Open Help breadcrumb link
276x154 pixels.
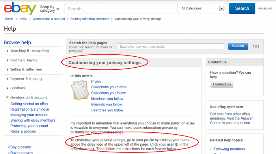pos(23,19)
